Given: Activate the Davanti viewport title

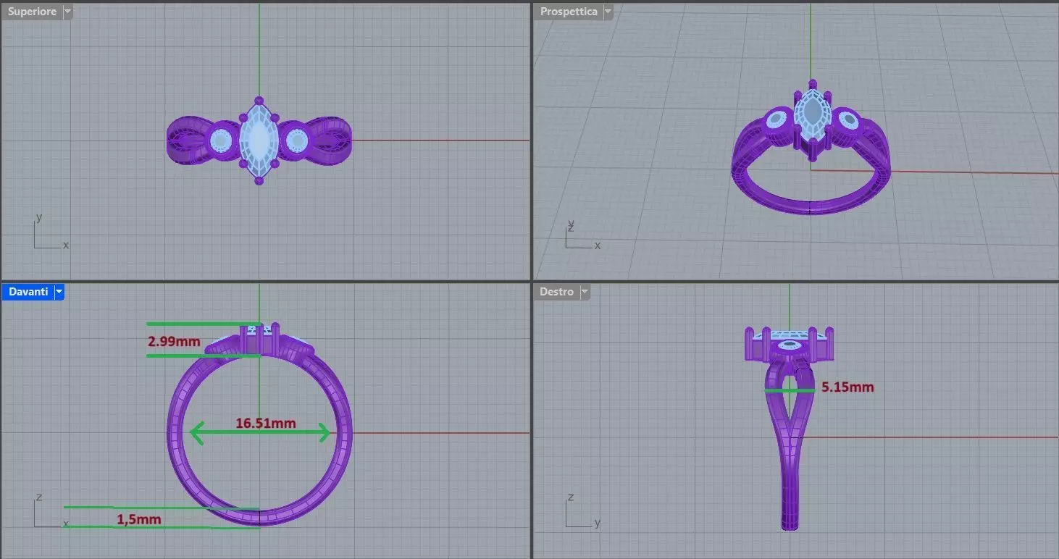Looking at the screenshot, I should click(x=28, y=292).
